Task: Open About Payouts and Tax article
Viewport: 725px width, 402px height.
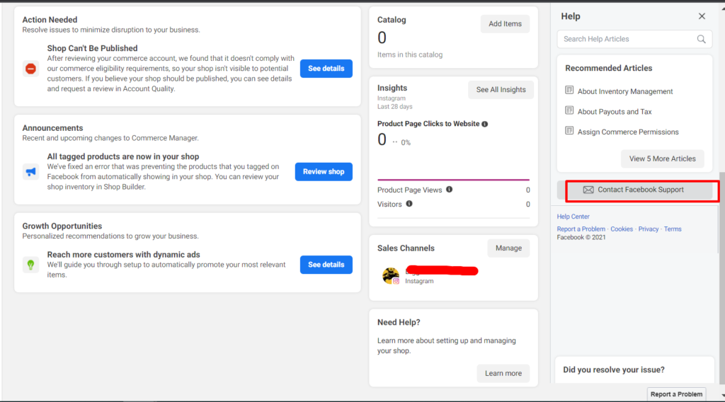Action: [x=615, y=112]
